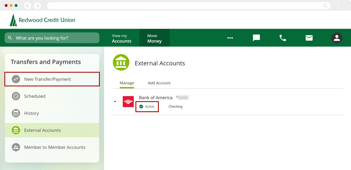The height and width of the screenshot is (170, 351).
Task: Click the search magnifier in green search box
Action: point(10,38)
